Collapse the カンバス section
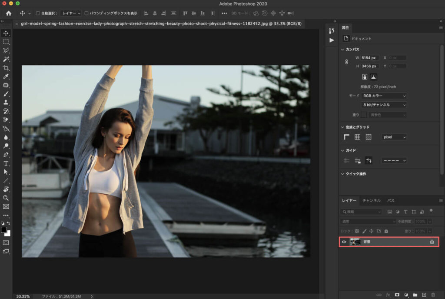The image size is (445, 299). 342,50
